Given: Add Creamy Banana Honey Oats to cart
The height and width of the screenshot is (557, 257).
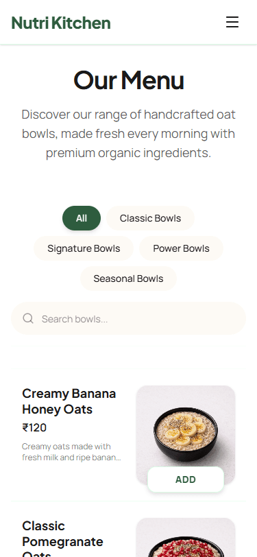Looking at the screenshot, I should tap(186, 479).
